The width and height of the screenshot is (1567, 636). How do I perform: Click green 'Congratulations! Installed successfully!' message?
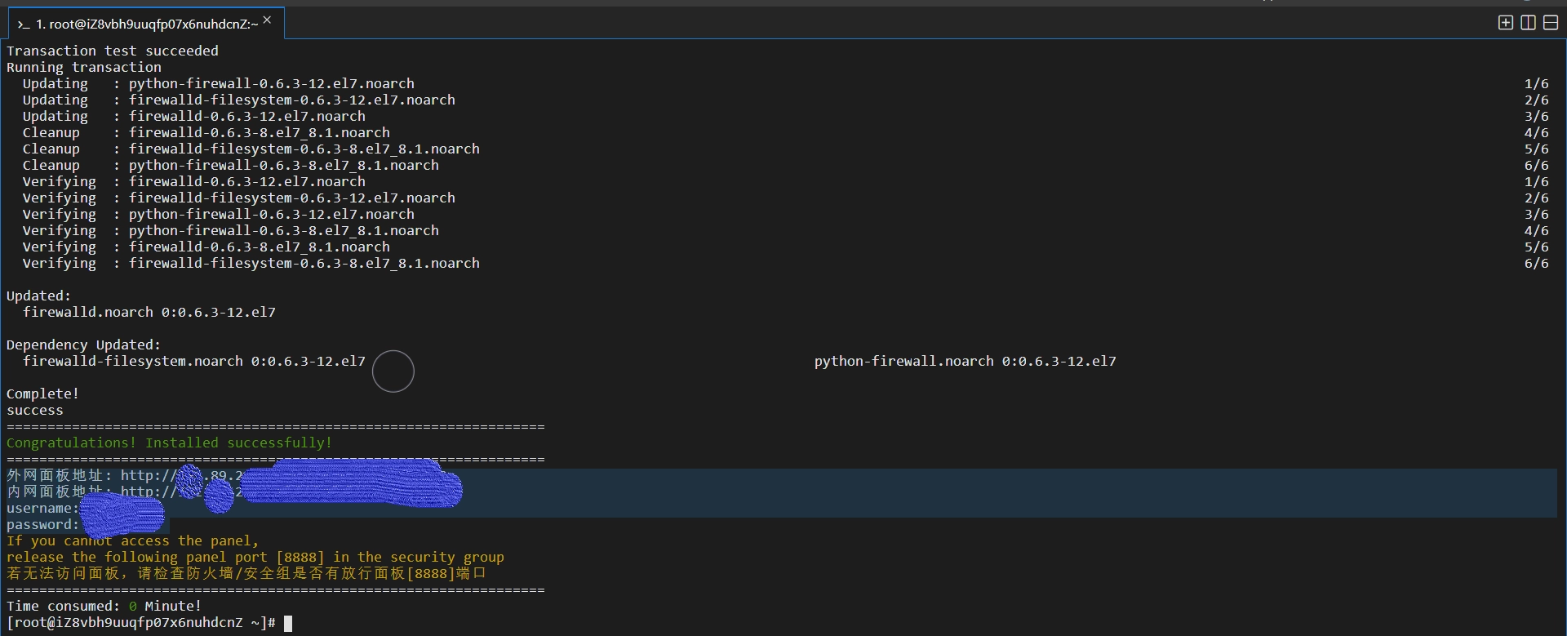point(170,443)
